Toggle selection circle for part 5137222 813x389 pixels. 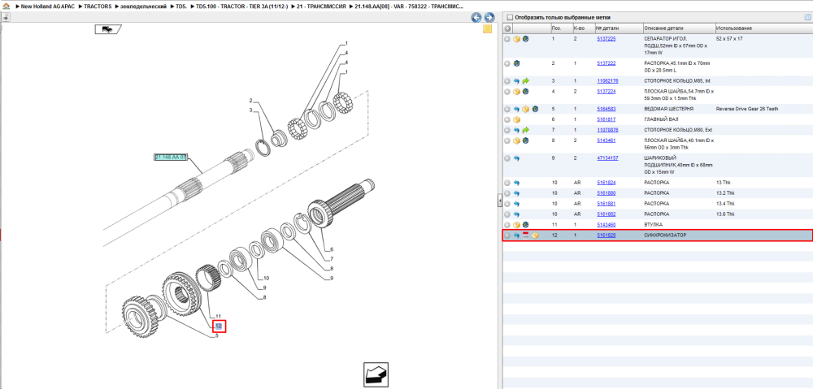[507, 63]
